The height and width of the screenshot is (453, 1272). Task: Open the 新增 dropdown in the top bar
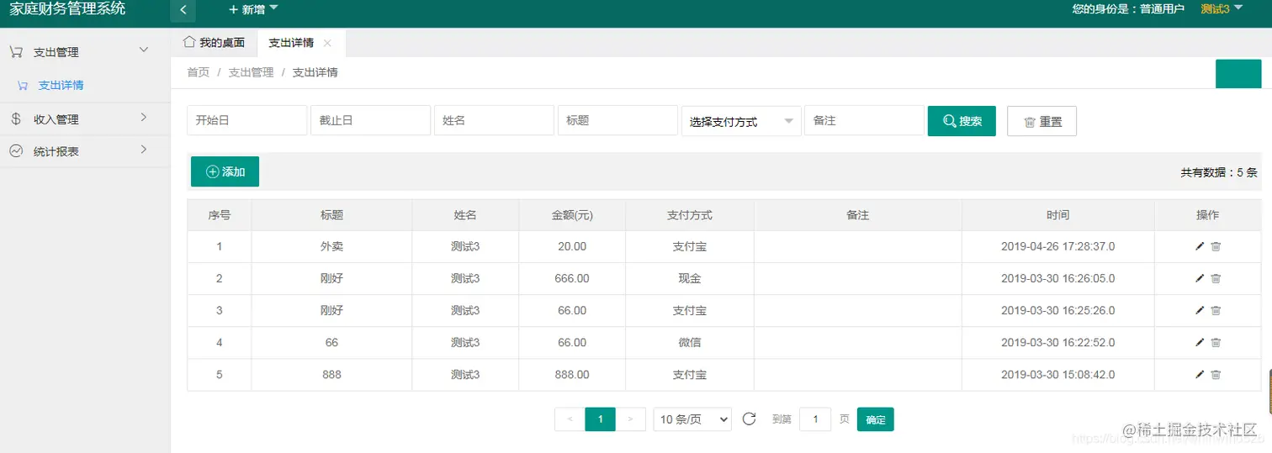253,8
